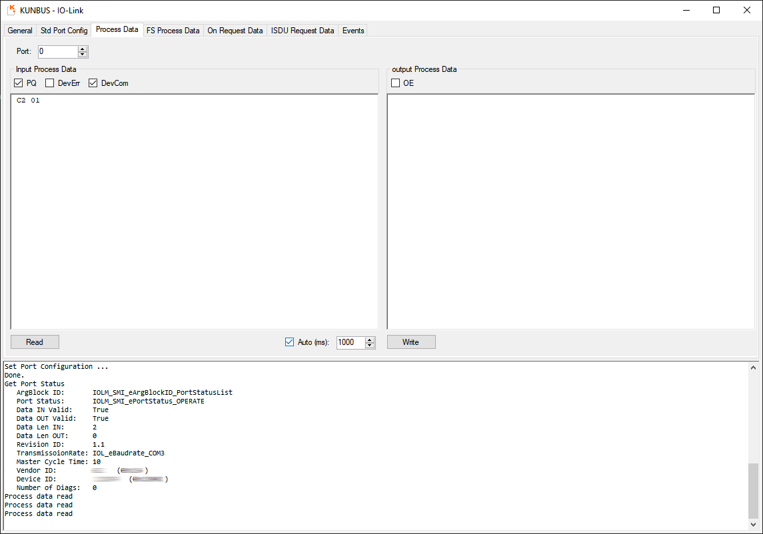Open the ISDU Request Data tab
The image size is (763, 534).
[x=303, y=31]
